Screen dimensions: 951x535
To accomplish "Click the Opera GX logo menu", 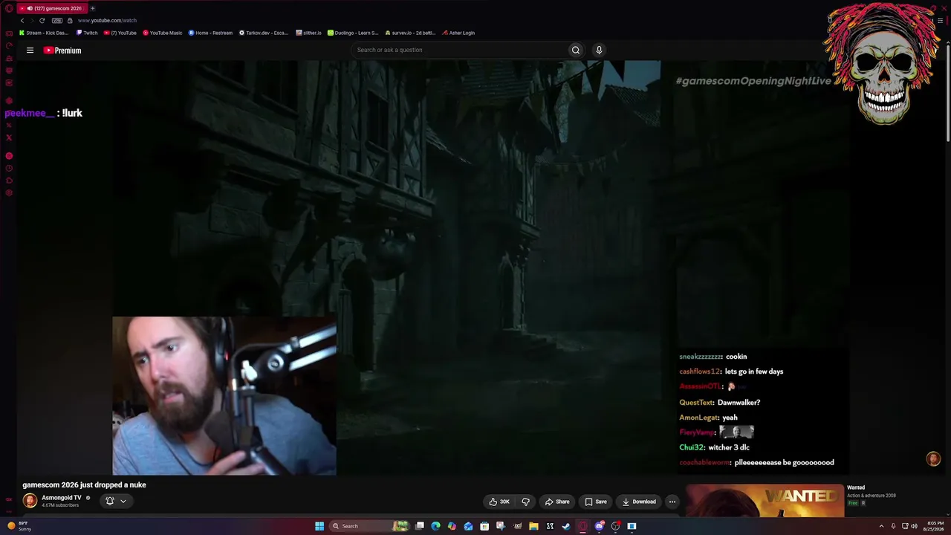I will (9, 8).
